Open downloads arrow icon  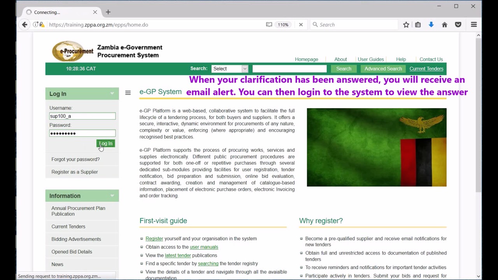[431, 24]
